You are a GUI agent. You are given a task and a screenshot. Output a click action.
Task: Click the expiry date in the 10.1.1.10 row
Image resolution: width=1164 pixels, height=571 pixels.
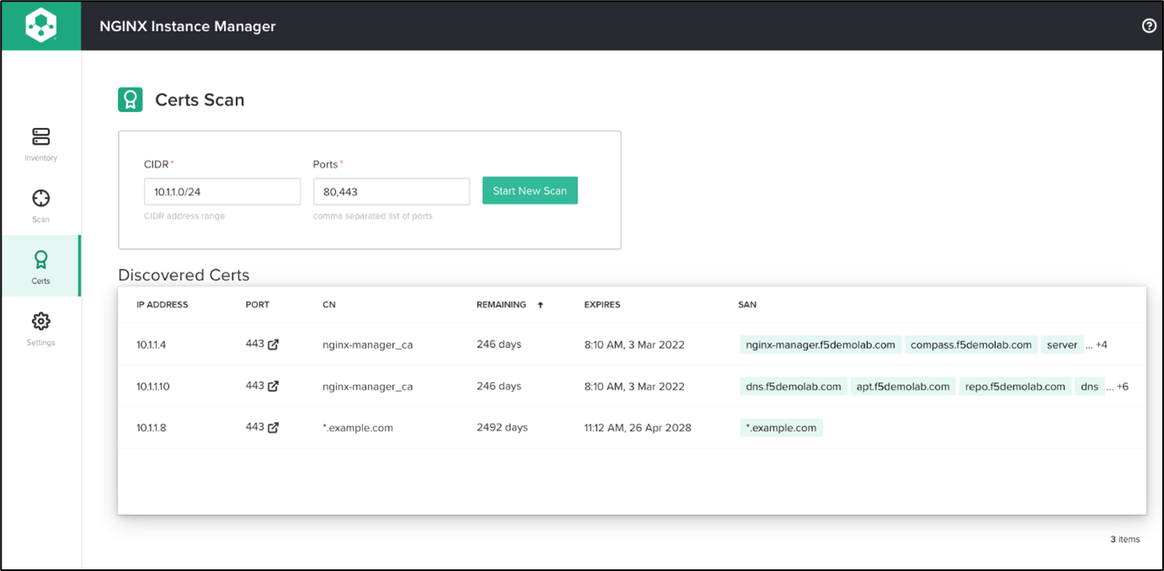point(635,387)
